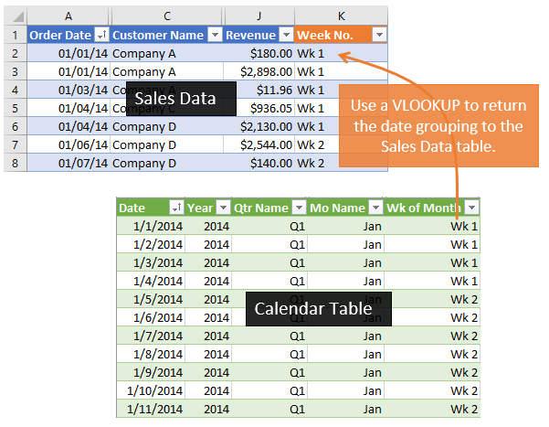Screen dimensions: 549x427
Task: Expand the Mo Name filter dropdown
Action: coord(375,208)
